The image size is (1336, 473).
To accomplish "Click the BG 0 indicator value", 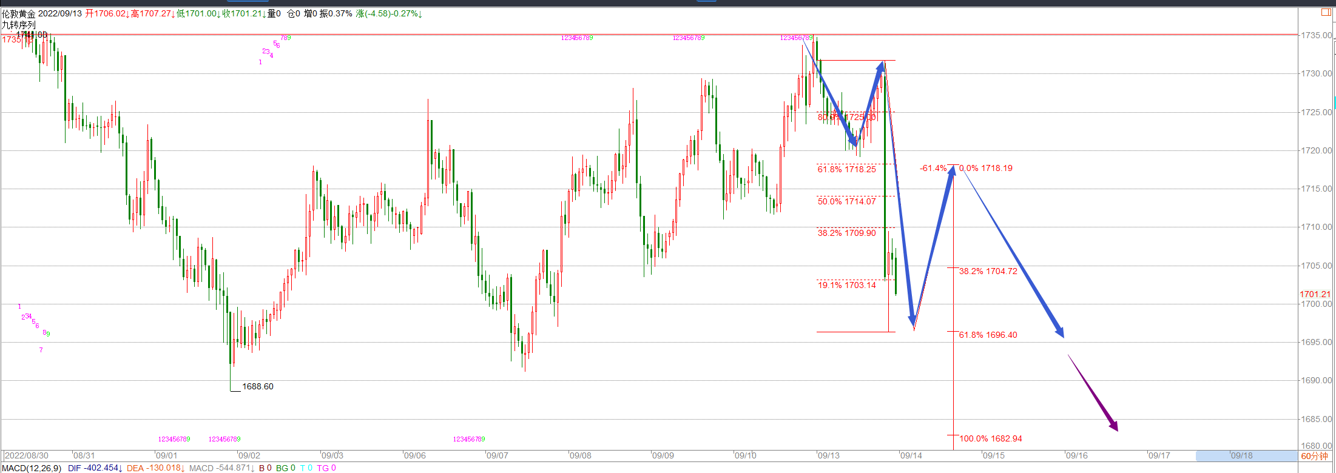I will (x=286, y=468).
